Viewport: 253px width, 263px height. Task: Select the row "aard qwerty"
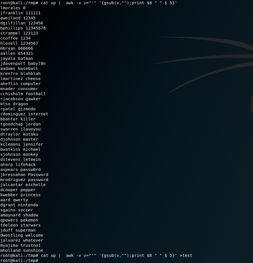tap(14, 200)
